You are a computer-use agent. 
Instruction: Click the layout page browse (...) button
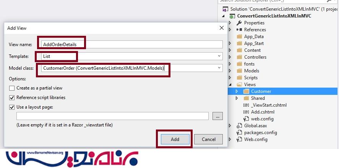pos(217,116)
